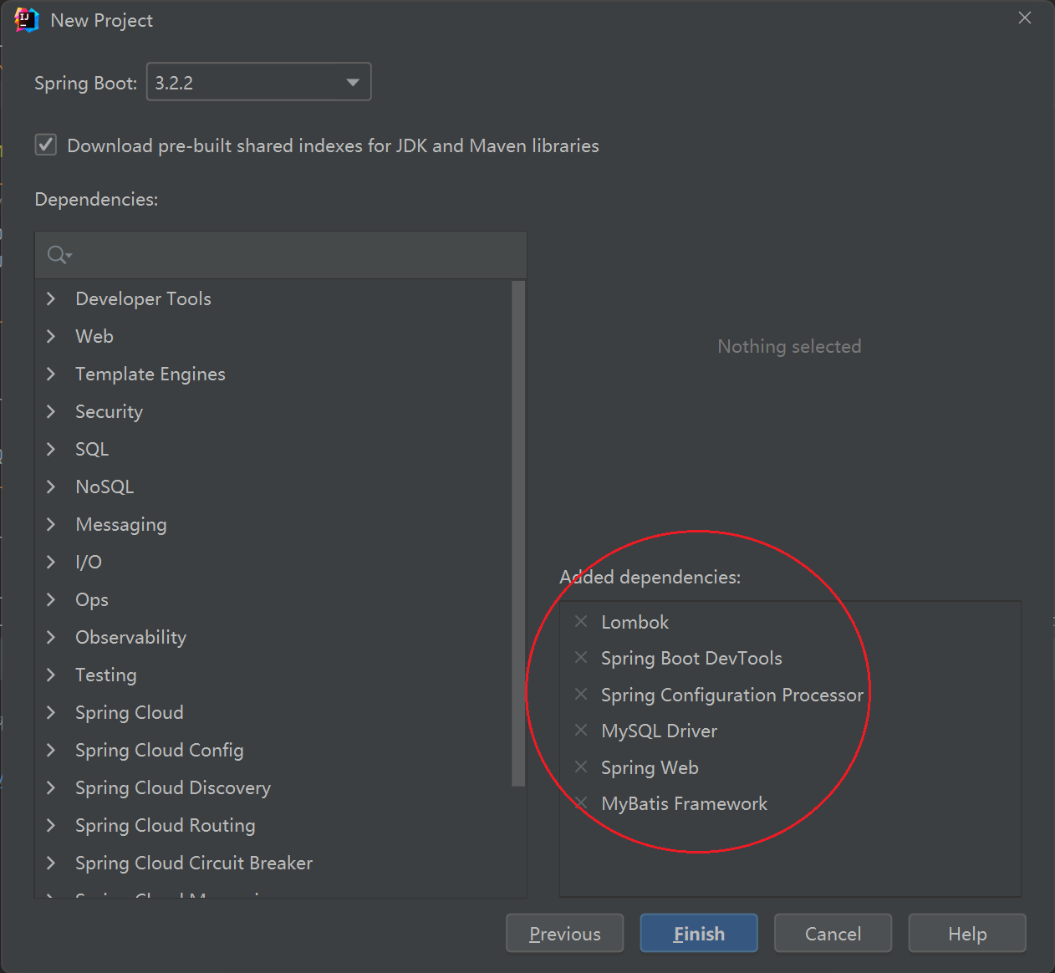
Task: Expand the I/O category
Action: [51, 562]
